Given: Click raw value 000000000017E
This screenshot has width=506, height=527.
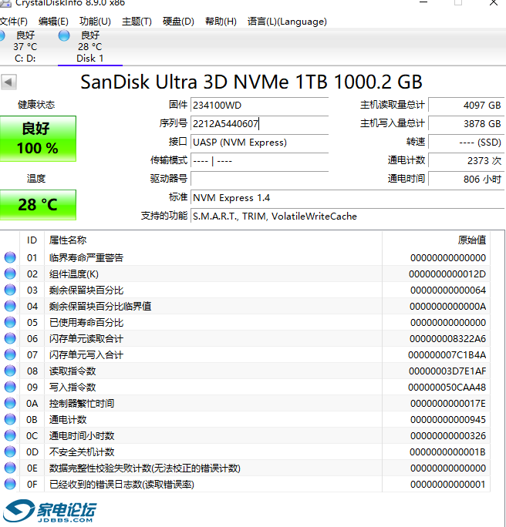Looking at the screenshot, I should click(x=448, y=403).
